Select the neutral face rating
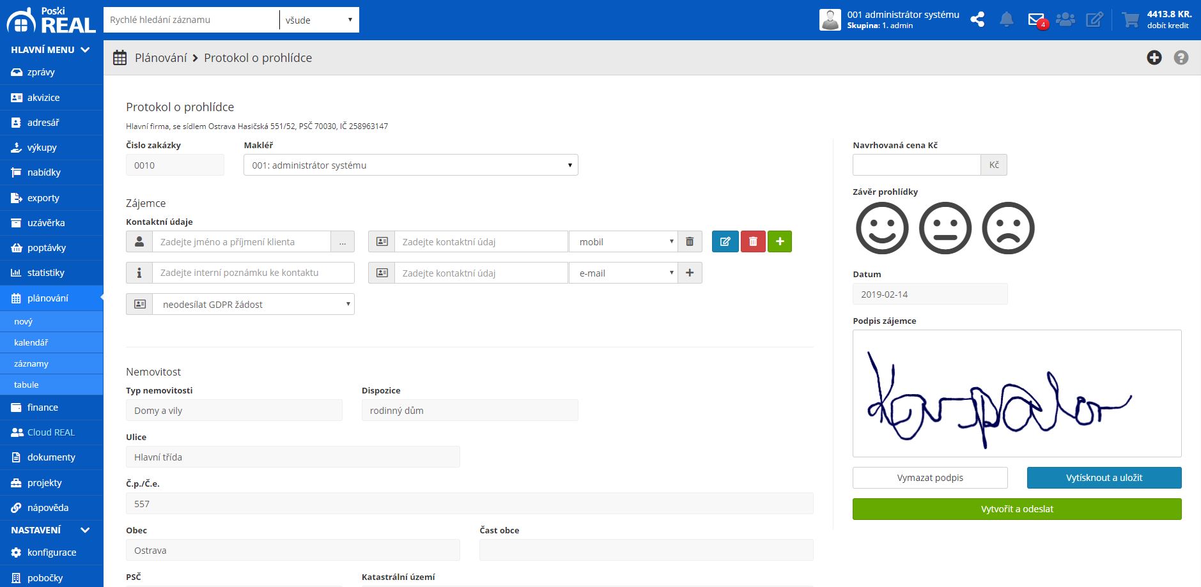The width and height of the screenshot is (1201, 587). [x=945, y=229]
